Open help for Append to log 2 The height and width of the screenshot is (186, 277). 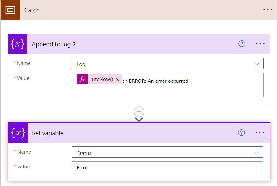[242, 44]
